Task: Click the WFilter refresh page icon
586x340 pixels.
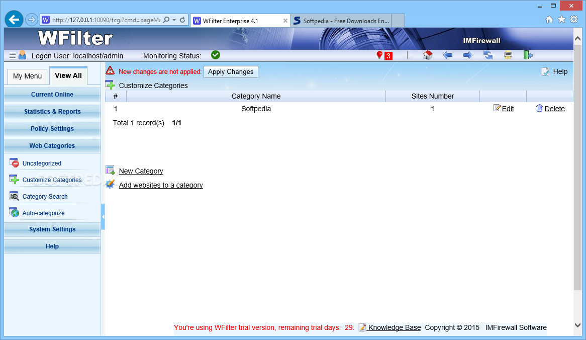Action: click(487, 55)
